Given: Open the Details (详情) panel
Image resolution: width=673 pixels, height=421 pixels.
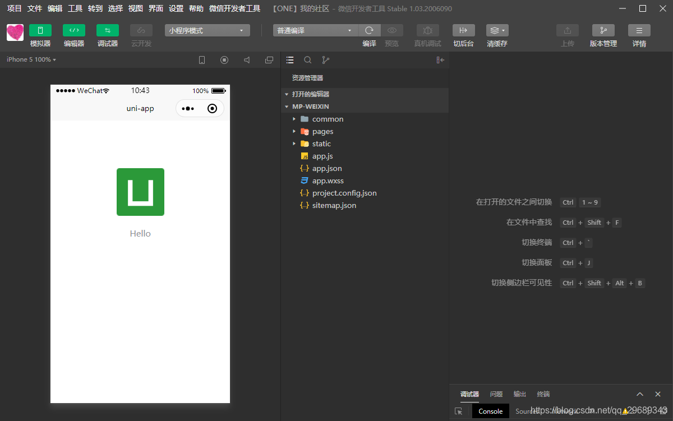Looking at the screenshot, I should (639, 30).
